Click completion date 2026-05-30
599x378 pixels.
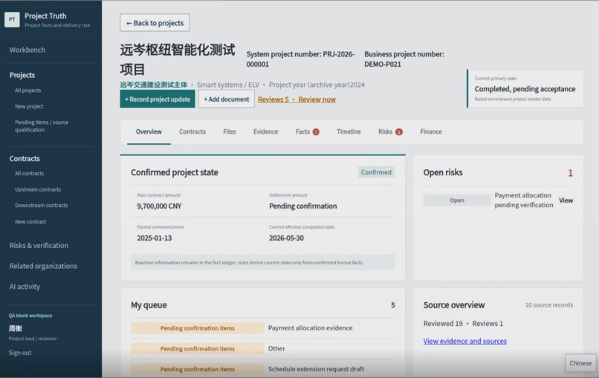coord(287,238)
